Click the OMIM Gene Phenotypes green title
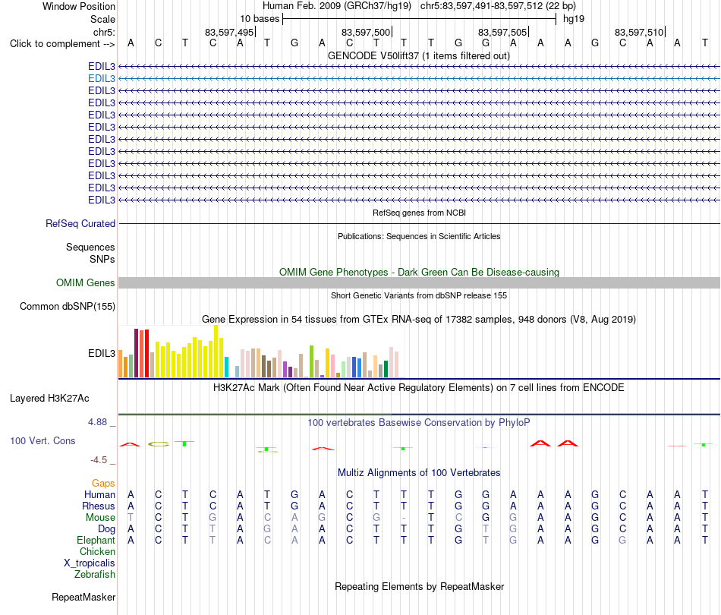Screen dimensions: 721x615 tap(419, 273)
